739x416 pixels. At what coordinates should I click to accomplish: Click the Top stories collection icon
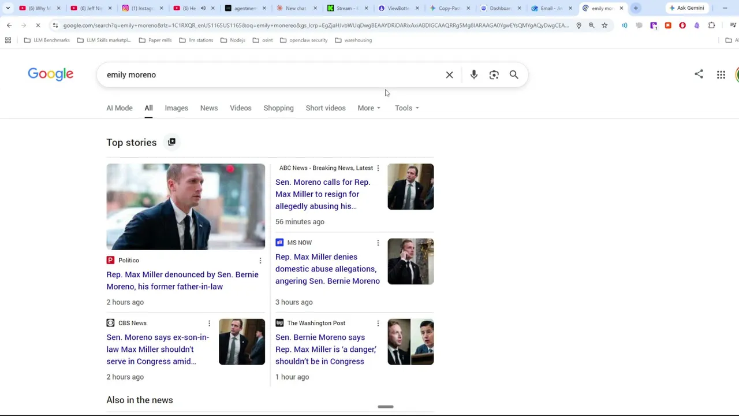171,142
